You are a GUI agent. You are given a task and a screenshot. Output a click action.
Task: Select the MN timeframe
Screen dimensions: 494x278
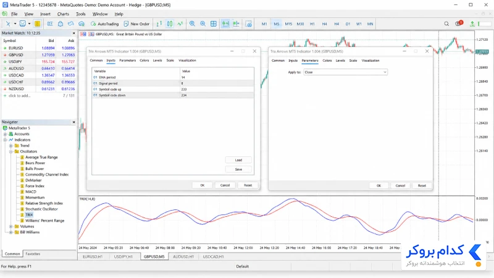tap(370, 24)
